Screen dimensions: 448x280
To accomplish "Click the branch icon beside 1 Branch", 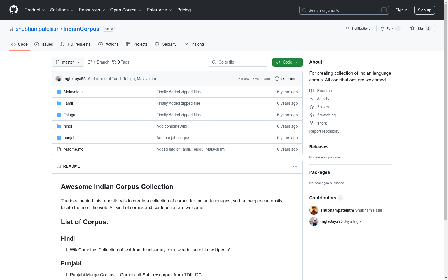I will click(x=90, y=62).
